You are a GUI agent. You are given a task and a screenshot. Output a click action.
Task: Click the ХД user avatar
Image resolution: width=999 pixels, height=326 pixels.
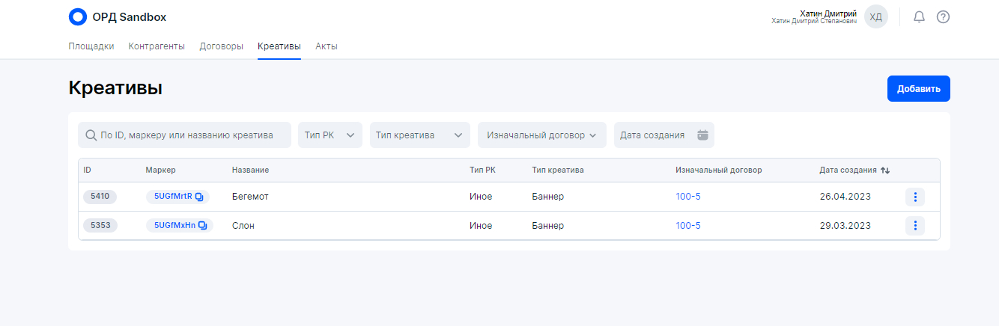point(875,16)
